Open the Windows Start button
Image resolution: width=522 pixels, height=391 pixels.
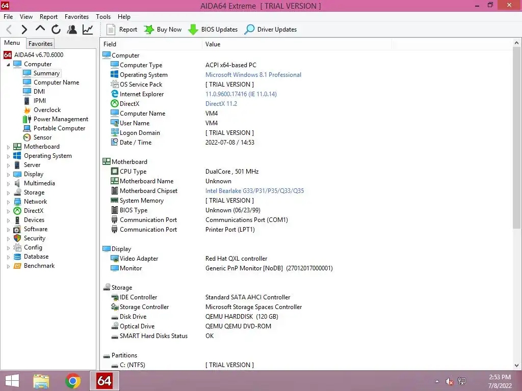pos(12,381)
